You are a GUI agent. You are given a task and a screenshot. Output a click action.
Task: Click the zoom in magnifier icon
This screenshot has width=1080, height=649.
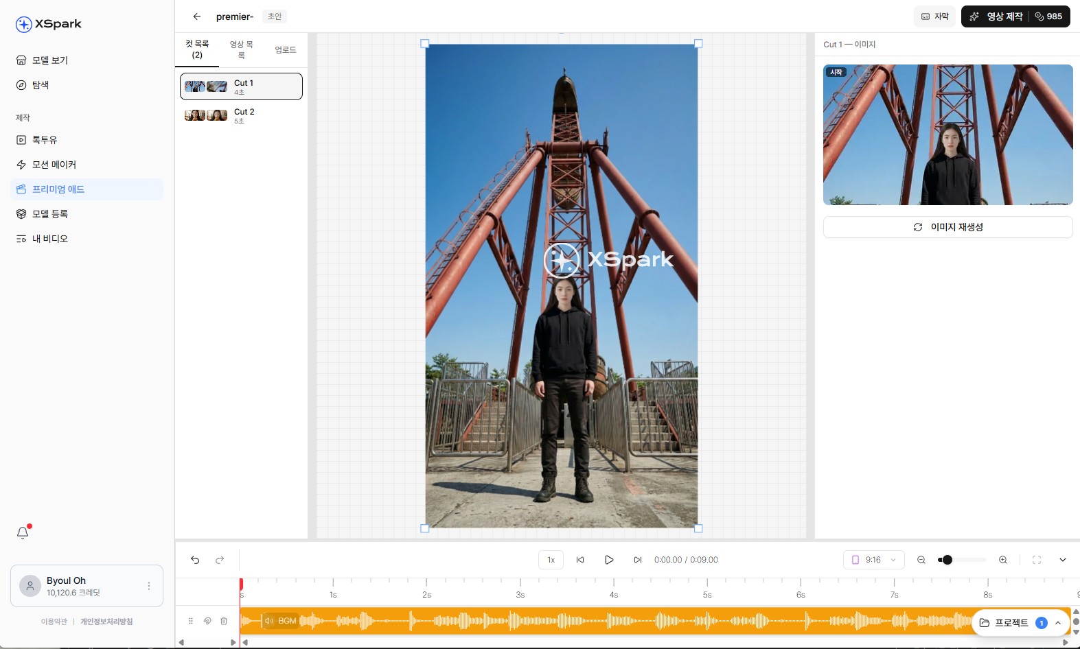[x=1003, y=560]
